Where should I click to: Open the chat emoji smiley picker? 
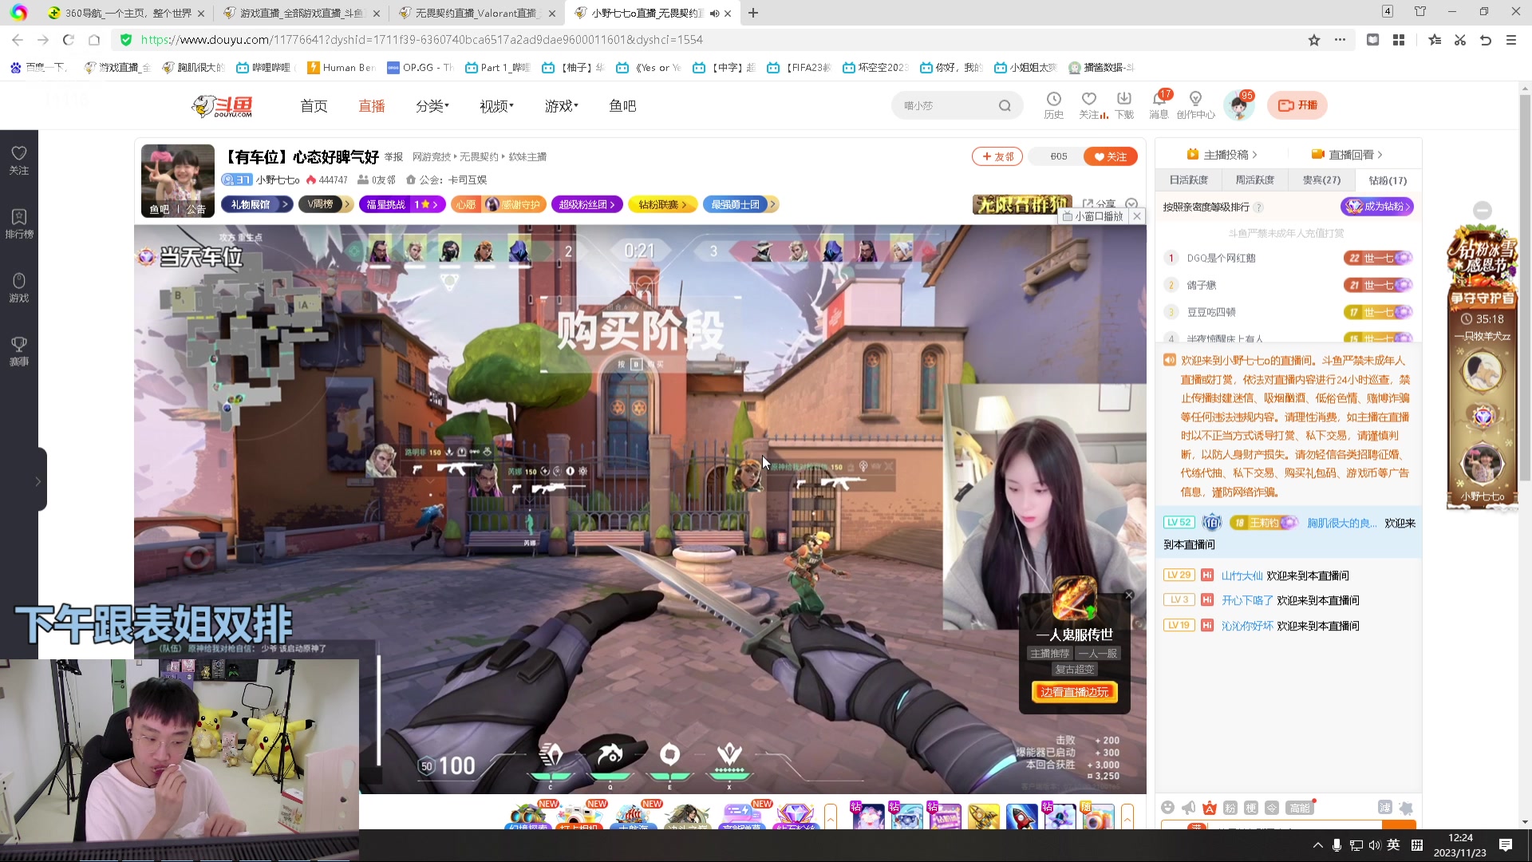1168,808
